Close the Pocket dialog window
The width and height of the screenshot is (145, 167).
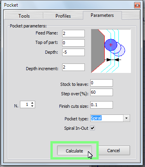tap(137, 5)
